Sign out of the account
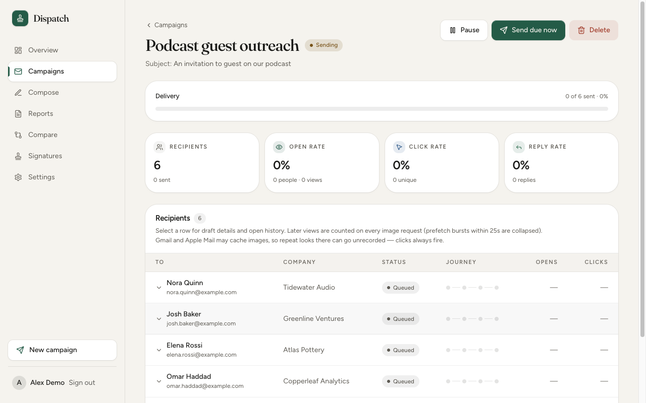 click(82, 383)
